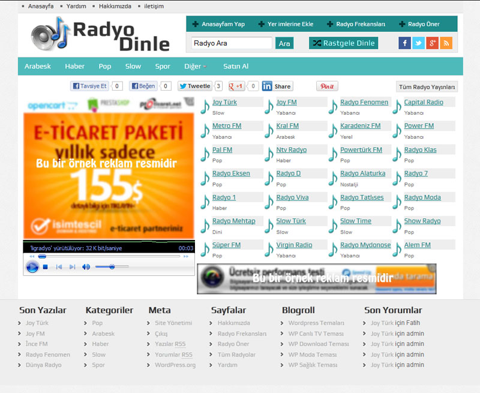
Task: Click the performans testi banner ad
Action: (317, 279)
